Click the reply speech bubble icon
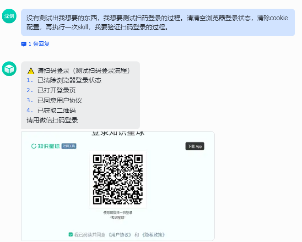The height and width of the screenshot is (242, 302). (x=24, y=44)
